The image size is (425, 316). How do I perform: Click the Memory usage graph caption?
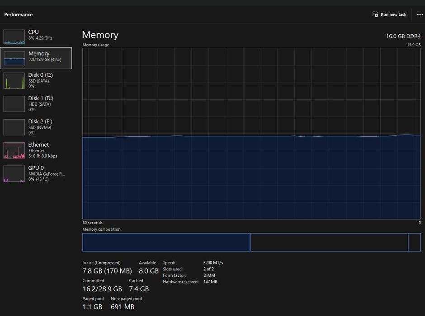[96, 45]
